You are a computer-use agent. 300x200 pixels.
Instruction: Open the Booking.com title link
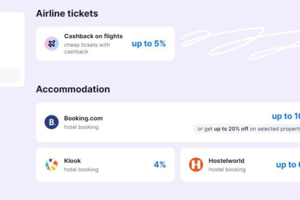[x=83, y=118]
